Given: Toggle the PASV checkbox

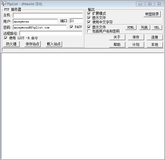Looking at the screenshot, I should click(x=72, y=27).
